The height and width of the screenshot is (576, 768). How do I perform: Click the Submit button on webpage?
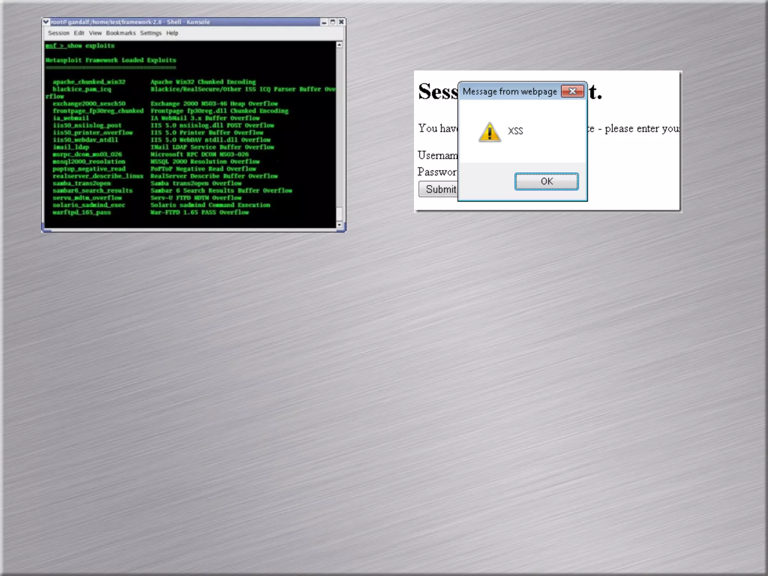tap(439, 189)
